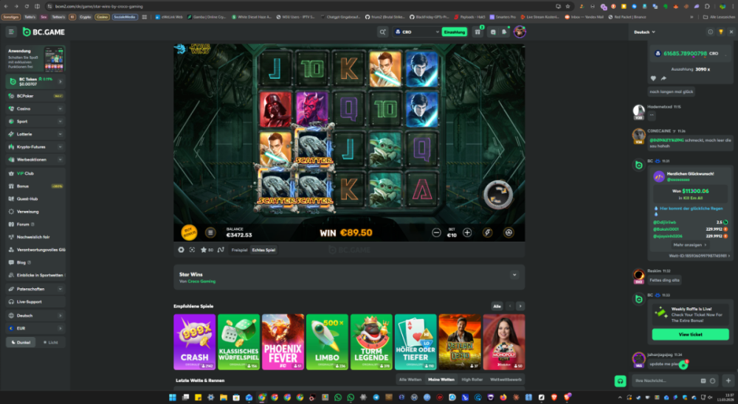The height and width of the screenshot is (404, 738).
Task: Expand the Patenschaften sidebar section
Action: click(x=35, y=289)
